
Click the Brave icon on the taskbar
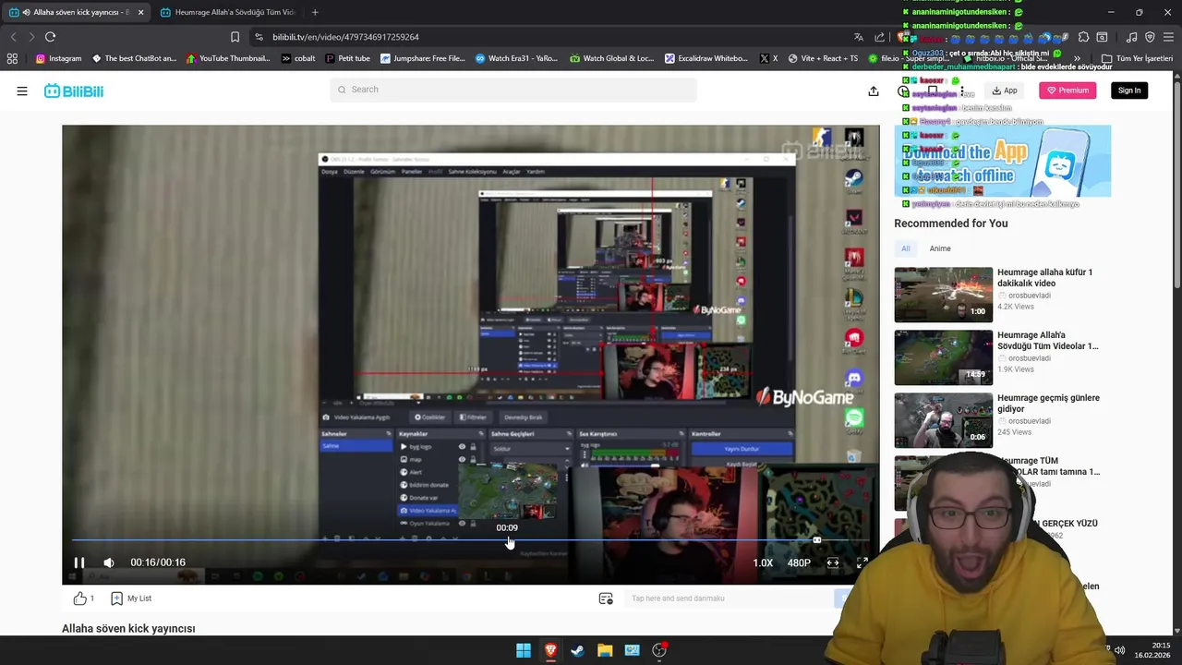[550, 650]
